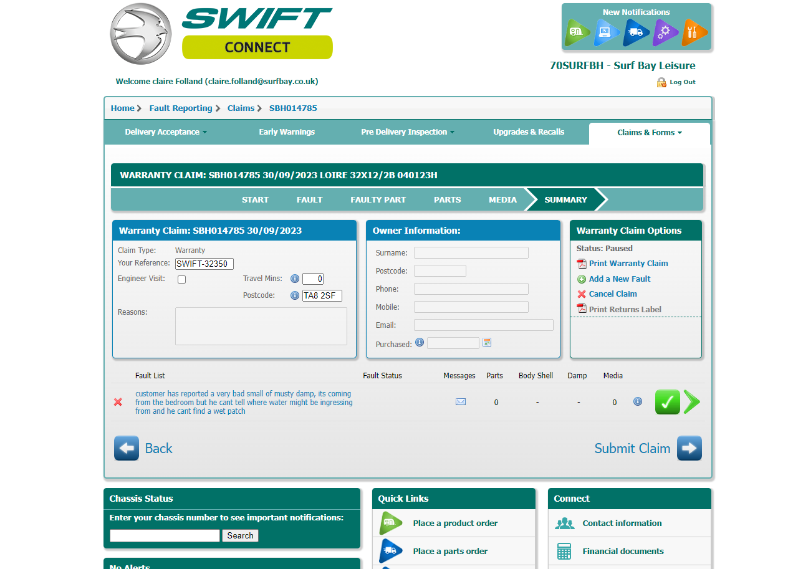The height and width of the screenshot is (569, 788).
Task: Click the Add a New Fault link
Action: [620, 279]
